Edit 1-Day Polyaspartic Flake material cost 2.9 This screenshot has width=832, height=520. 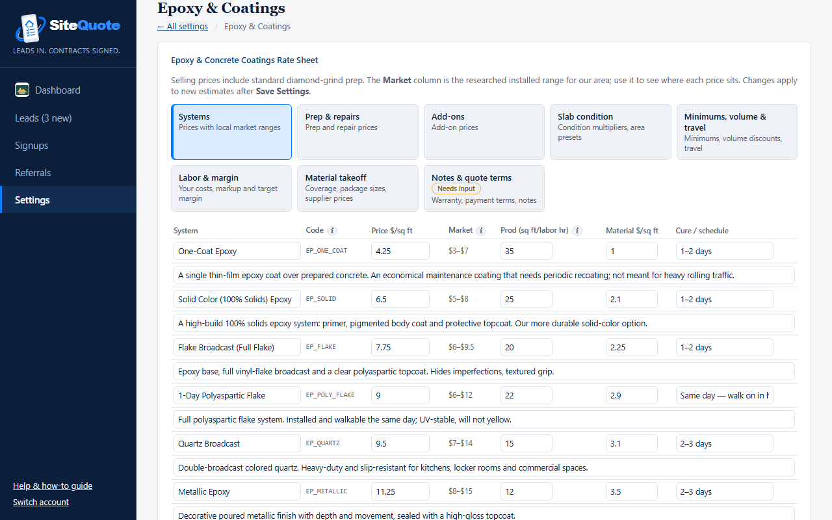(x=632, y=396)
